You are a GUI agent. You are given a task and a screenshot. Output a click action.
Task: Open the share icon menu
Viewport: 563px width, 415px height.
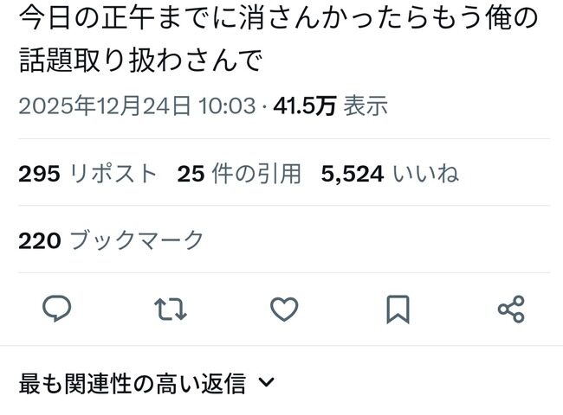[x=511, y=309]
